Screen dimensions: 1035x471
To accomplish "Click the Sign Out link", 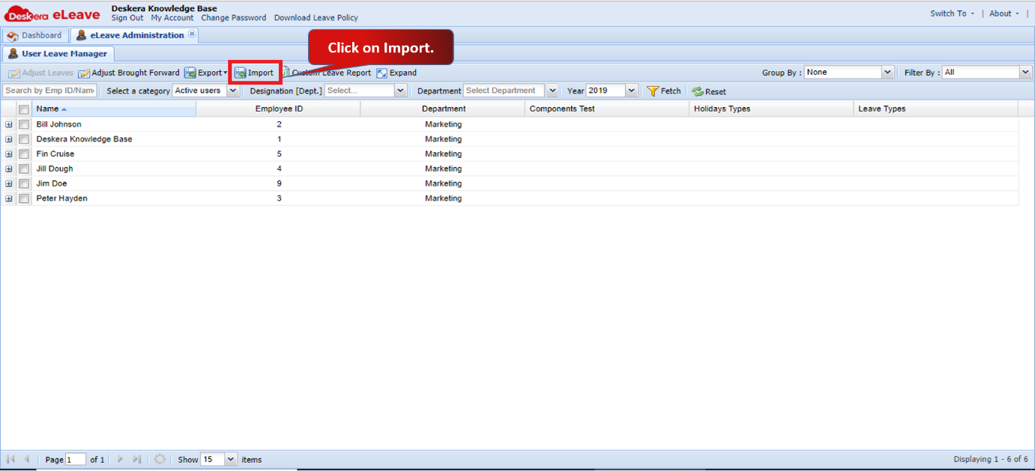I will pos(127,18).
